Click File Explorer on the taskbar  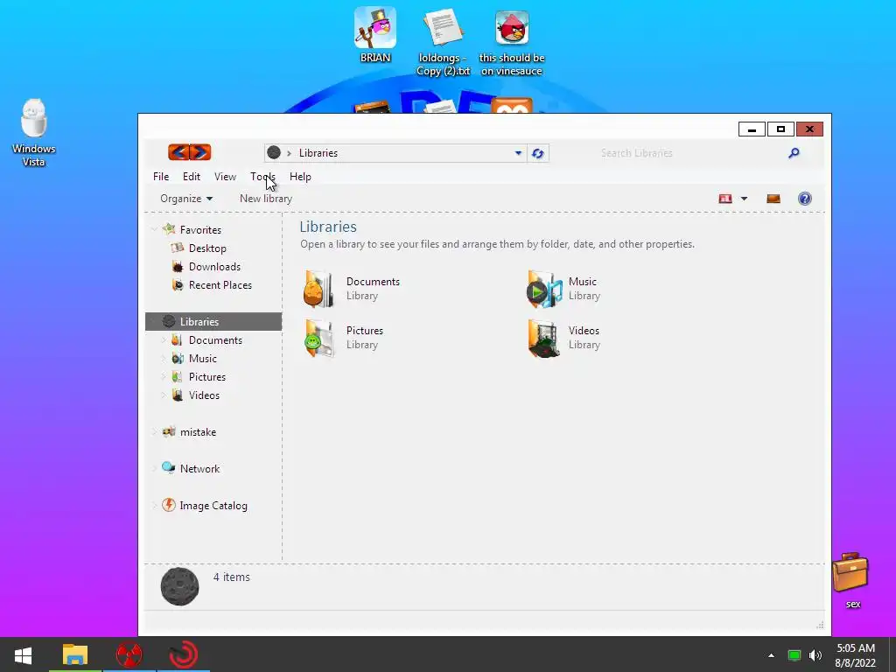pos(75,654)
